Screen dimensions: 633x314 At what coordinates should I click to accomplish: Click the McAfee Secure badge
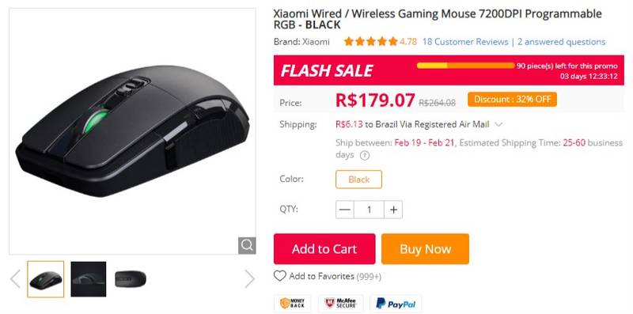[340, 304]
